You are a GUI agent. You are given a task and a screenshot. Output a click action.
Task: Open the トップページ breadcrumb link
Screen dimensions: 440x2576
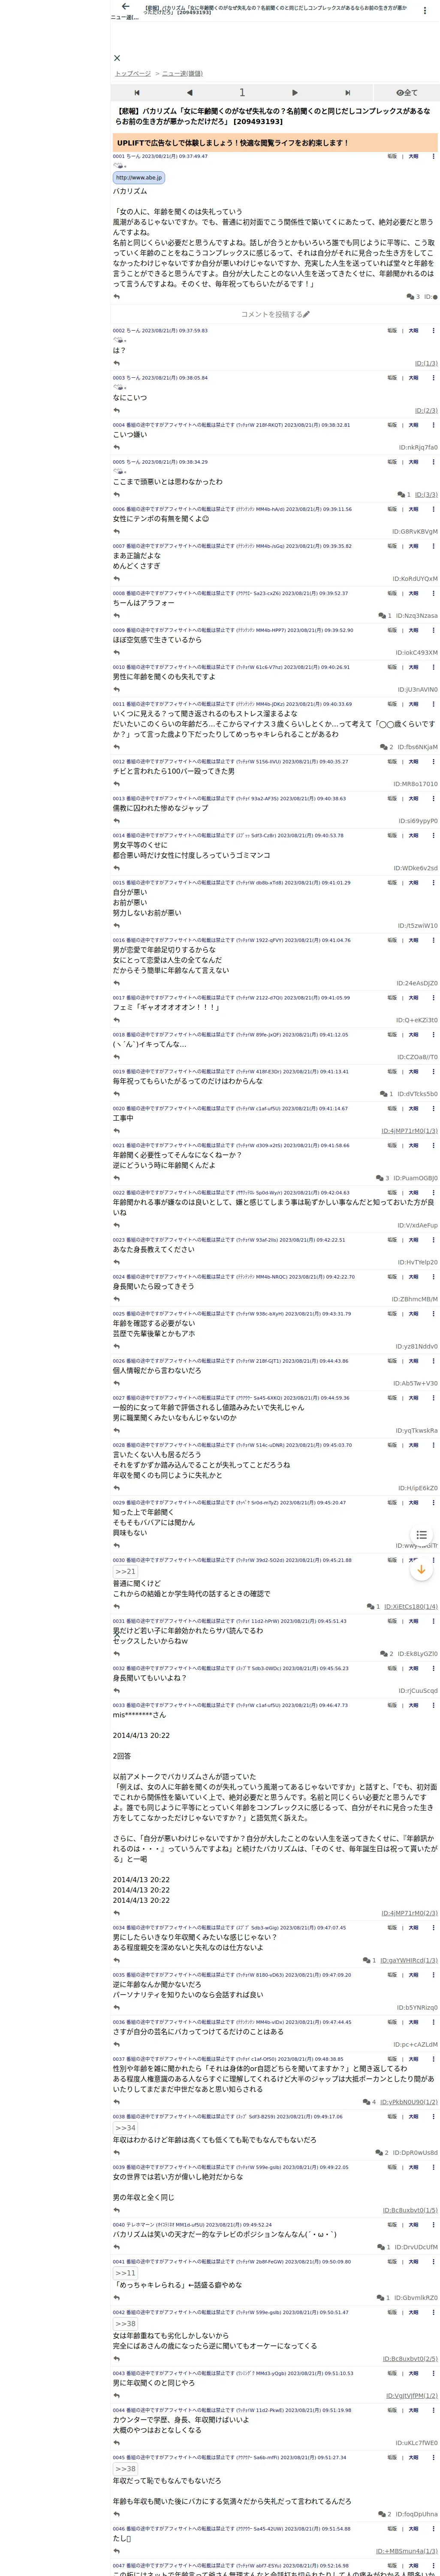pyautogui.click(x=132, y=74)
